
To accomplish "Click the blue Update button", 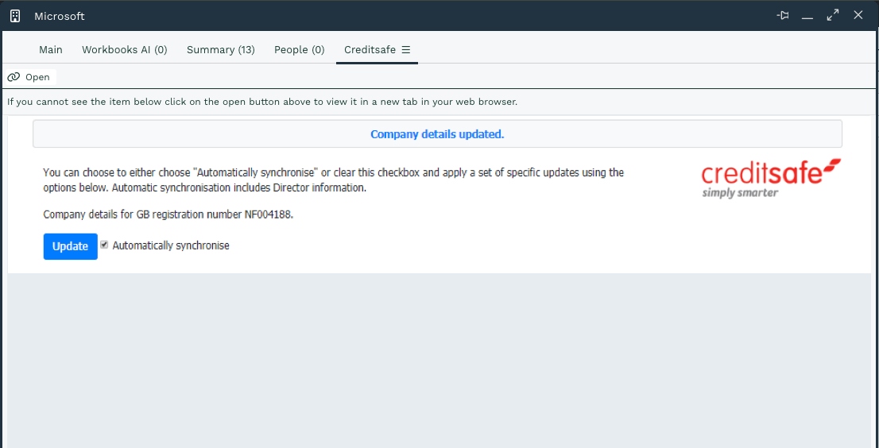I will coord(70,246).
